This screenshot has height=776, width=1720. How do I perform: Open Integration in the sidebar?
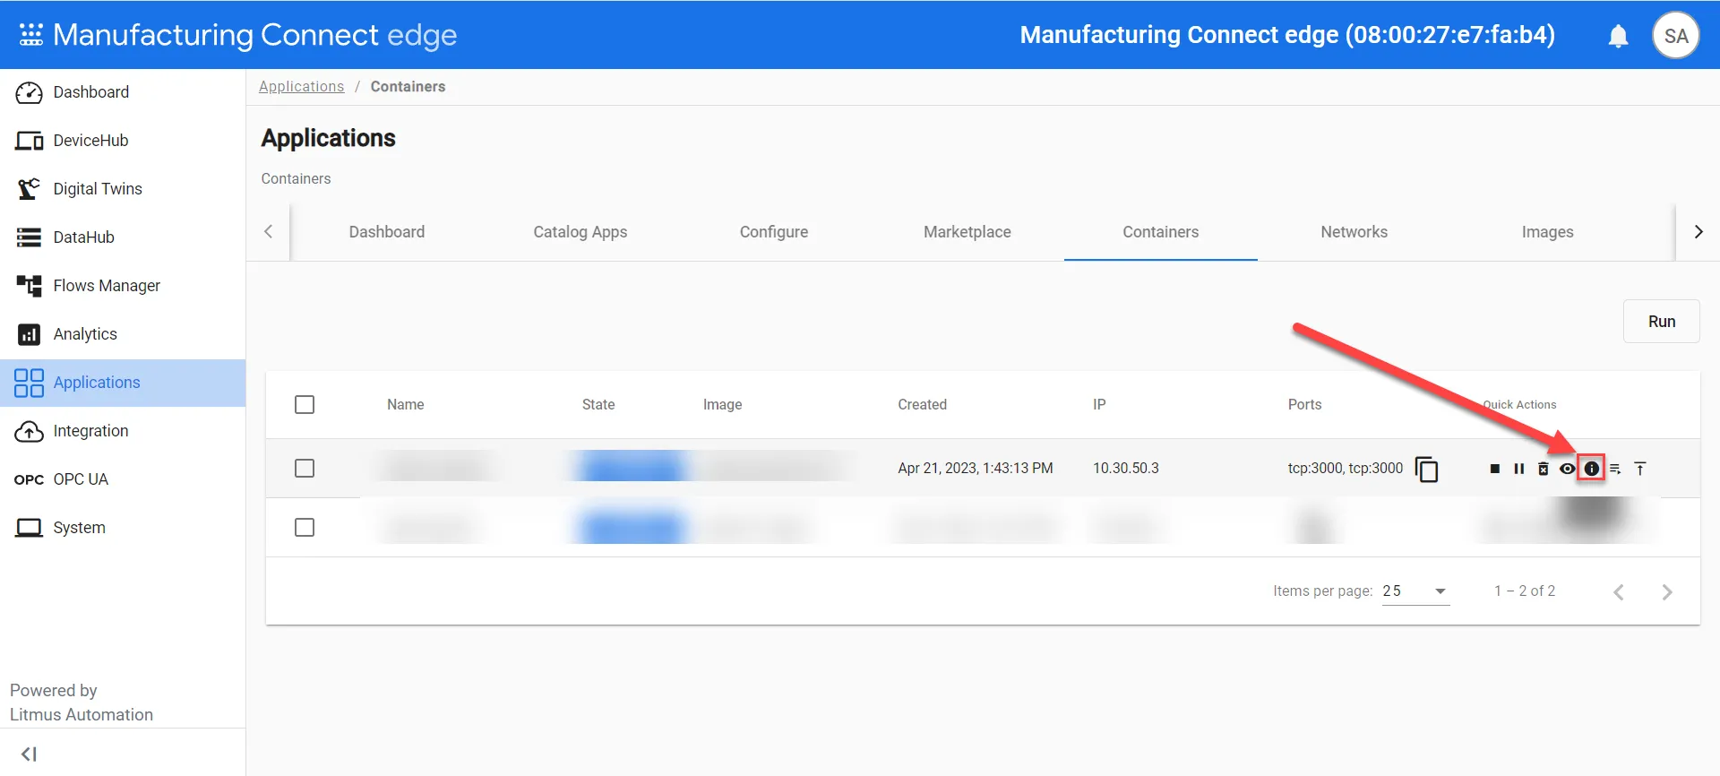(123, 431)
